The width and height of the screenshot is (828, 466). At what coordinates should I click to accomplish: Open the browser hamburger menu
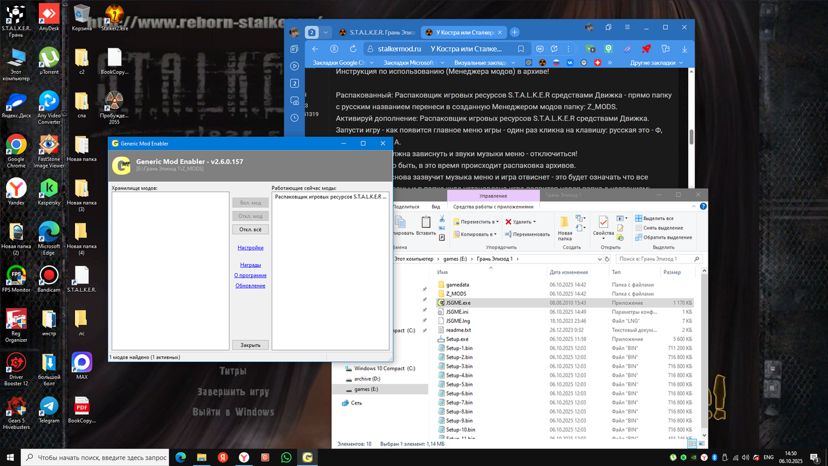(x=627, y=27)
